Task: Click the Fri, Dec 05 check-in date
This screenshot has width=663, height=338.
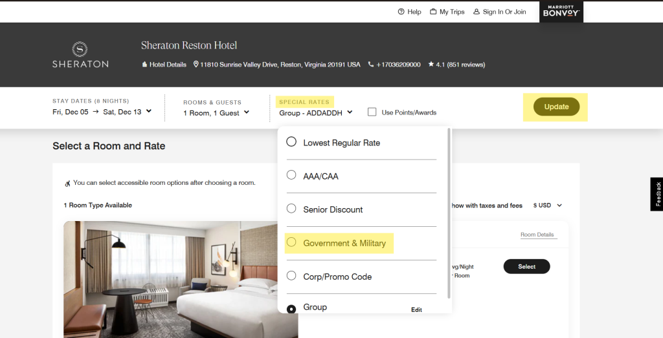Action: [x=71, y=112]
